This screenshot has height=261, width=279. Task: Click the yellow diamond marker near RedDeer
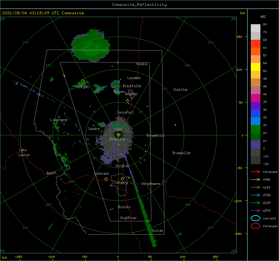[127, 101]
